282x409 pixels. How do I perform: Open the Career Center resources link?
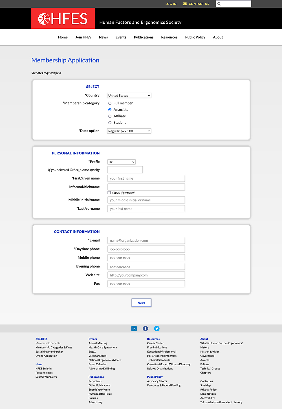(155, 343)
